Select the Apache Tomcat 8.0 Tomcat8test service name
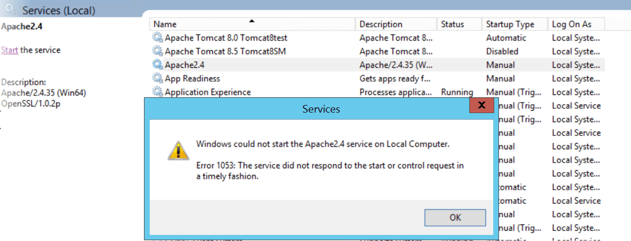The image size is (631, 241). click(226, 38)
